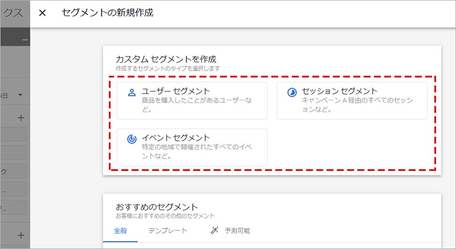
Task: Click the lower plus icon in left panel
Action: click(22, 235)
